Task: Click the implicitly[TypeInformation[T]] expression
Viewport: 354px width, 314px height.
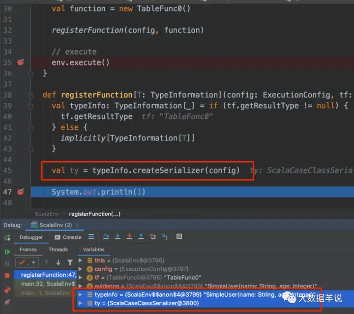Action: point(127,138)
